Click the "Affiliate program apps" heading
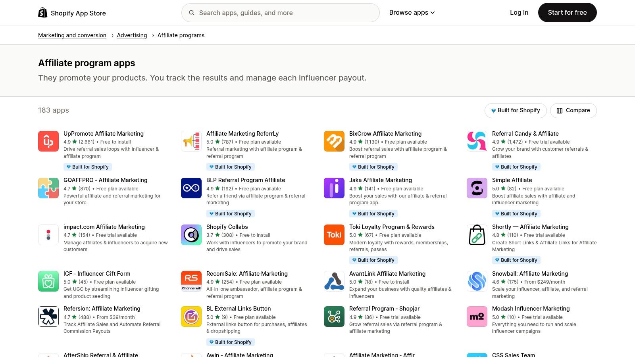635x357 pixels. [x=87, y=63]
